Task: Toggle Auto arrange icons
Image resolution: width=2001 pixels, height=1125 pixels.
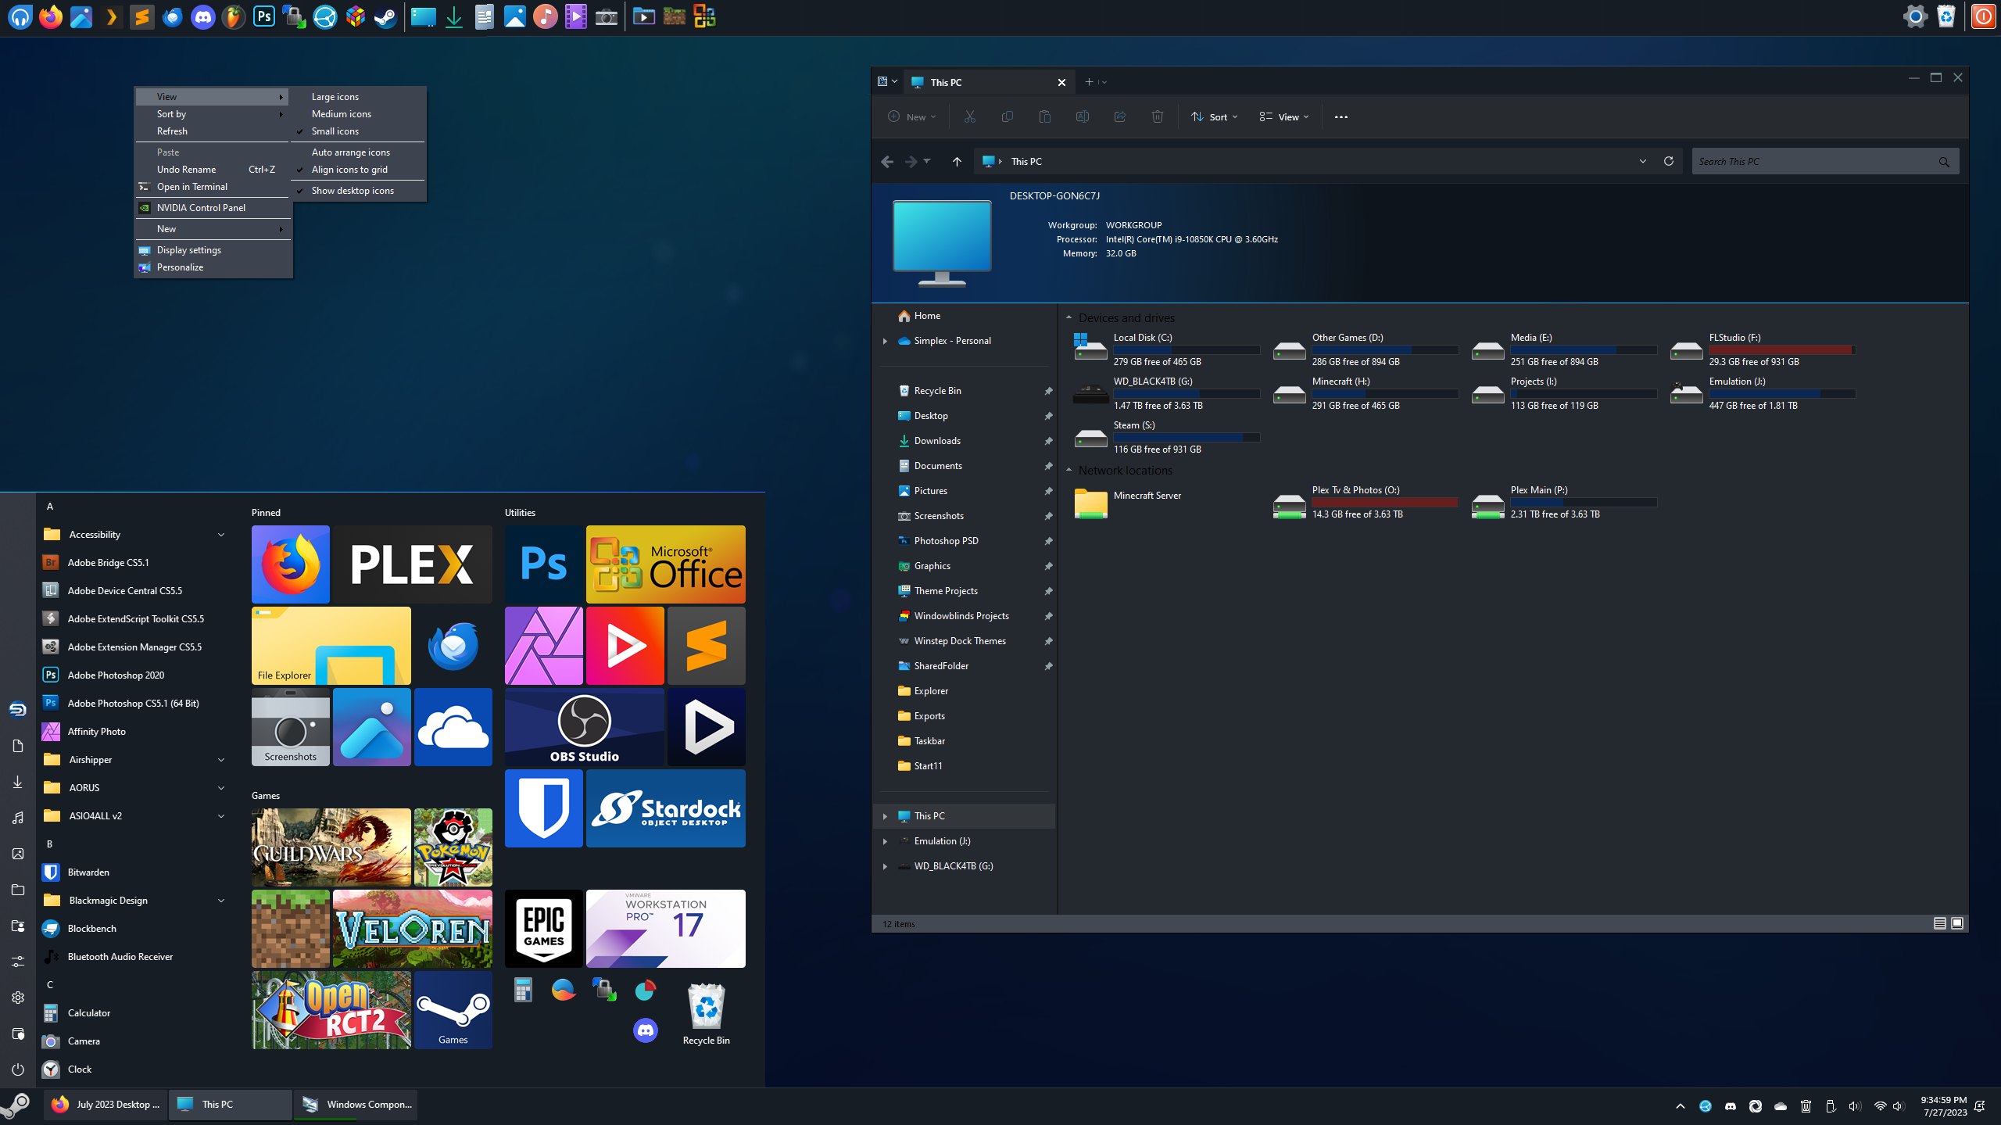Action: [358, 152]
